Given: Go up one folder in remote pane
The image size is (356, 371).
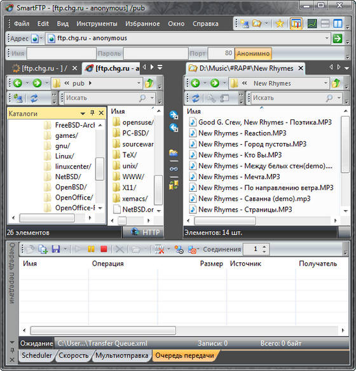Looking at the screenshot, I should click(149, 83).
